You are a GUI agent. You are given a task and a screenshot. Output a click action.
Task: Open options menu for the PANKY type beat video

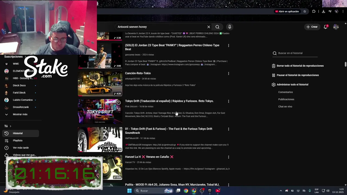(x=229, y=45)
